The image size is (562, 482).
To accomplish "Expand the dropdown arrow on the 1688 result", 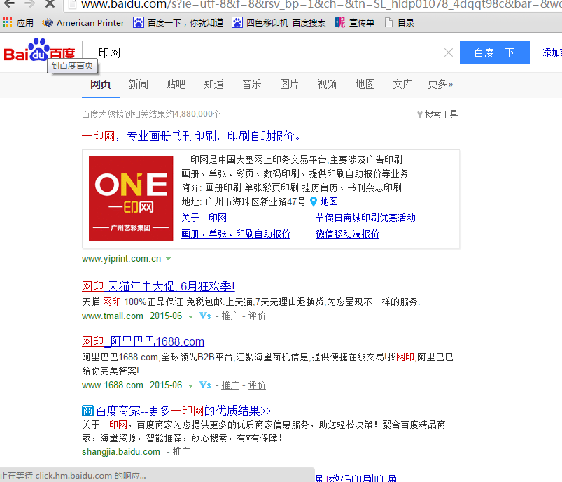I will 190,385.
